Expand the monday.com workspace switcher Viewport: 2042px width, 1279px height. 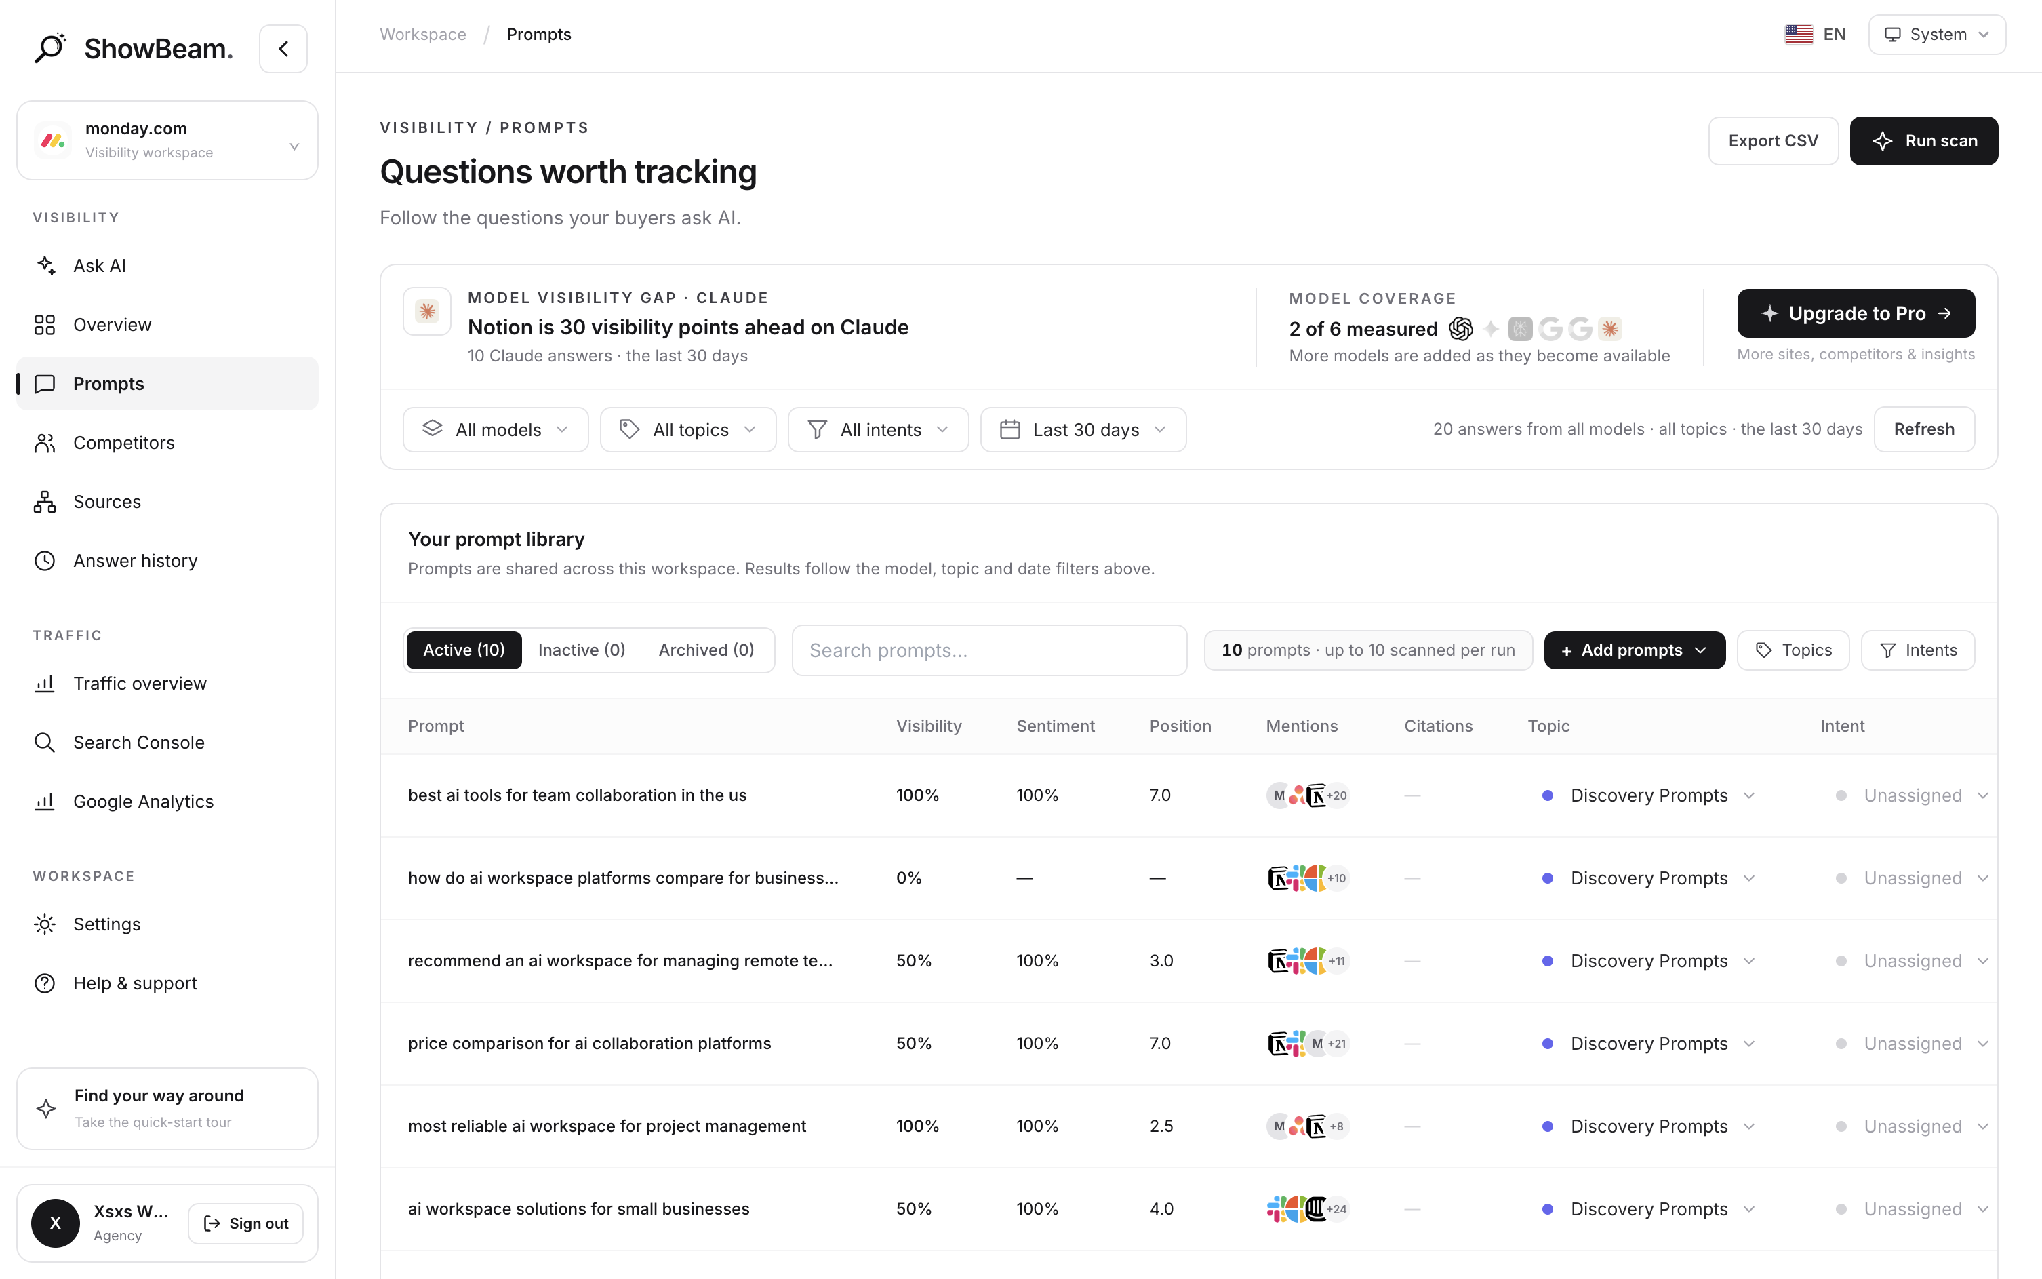tap(167, 140)
